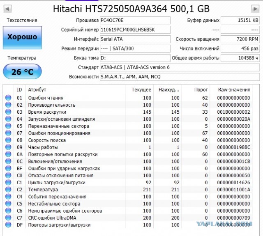Click threshold value 62 in Ошибки чтения row
Viewport: 263px width, 236px height.
tap(205, 98)
